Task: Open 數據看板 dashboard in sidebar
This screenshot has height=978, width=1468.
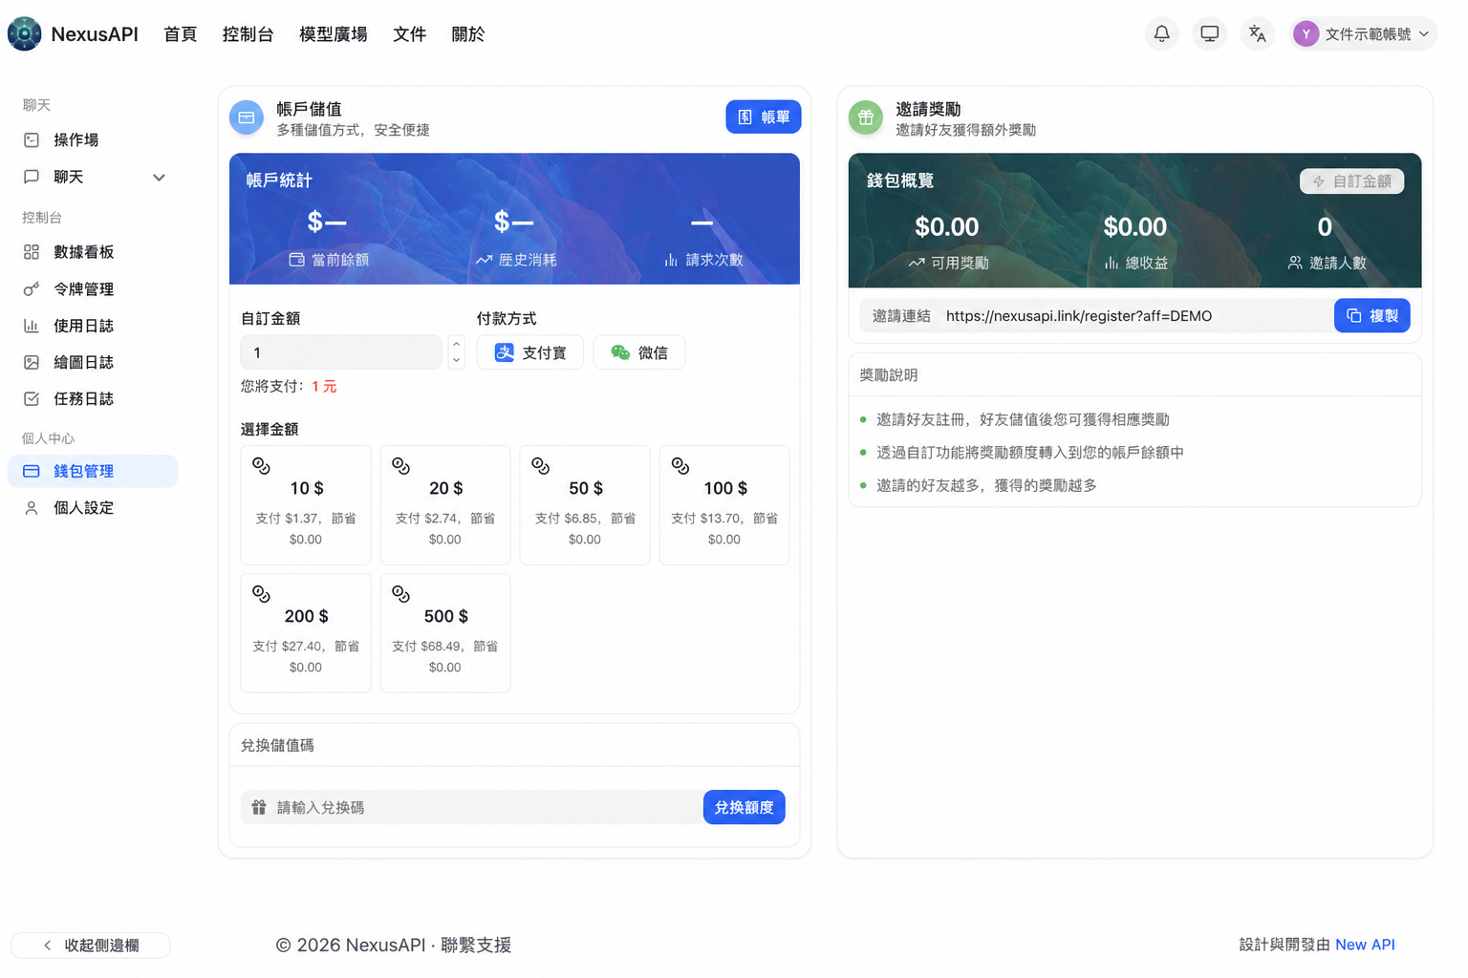Action: [93, 252]
